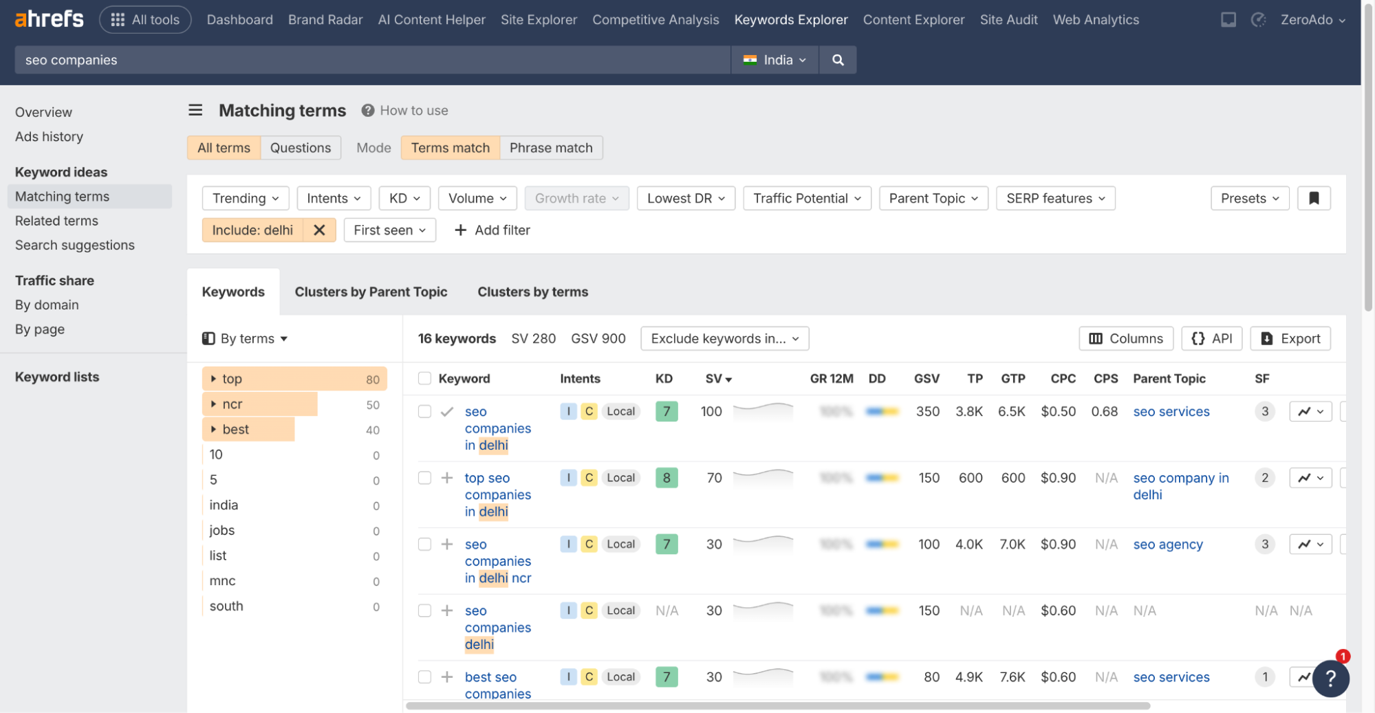Image resolution: width=1375 pixels, height=713 pixels.
Task: Open the All tools grid menu
Action: tap(145, 20)
